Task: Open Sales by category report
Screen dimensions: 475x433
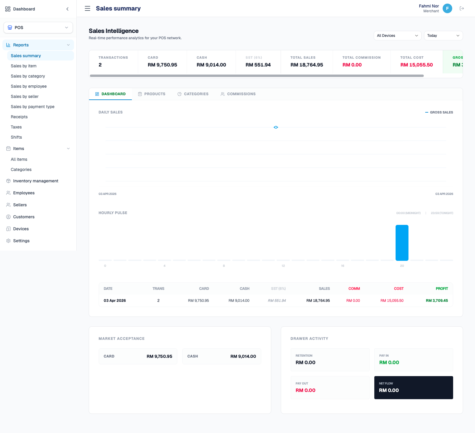Action: point(40,76)
